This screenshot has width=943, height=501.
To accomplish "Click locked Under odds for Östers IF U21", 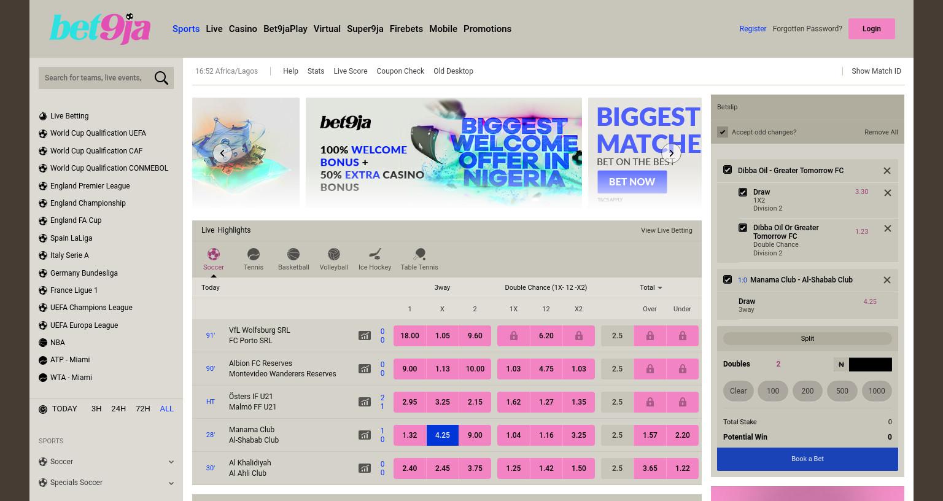I will coord(682,402).
